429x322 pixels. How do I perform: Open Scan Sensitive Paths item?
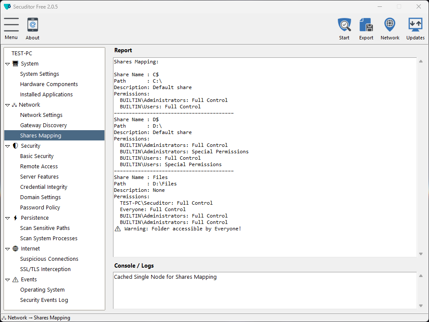tap(45, 228)
